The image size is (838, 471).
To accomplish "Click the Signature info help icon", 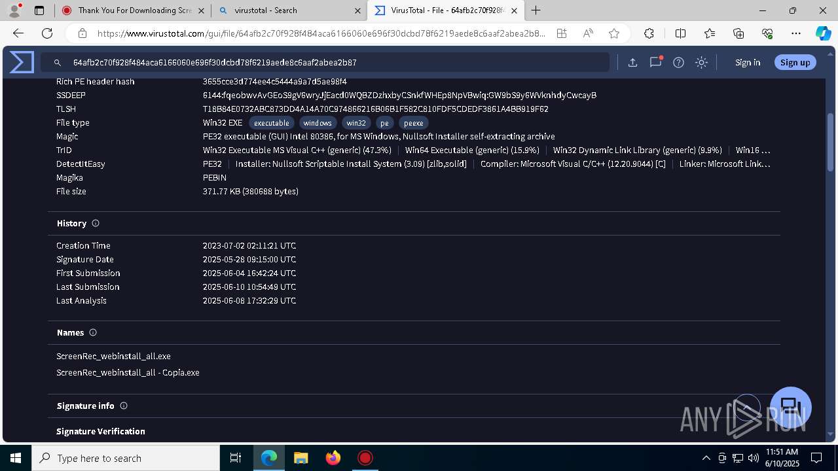I will (x=124, y=406).
